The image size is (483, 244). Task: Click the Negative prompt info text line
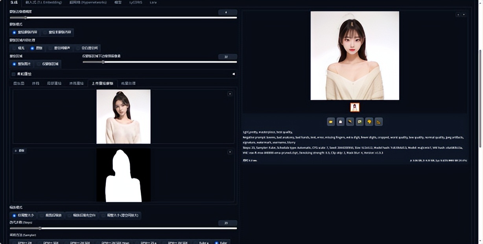click(x=353, y=138)
